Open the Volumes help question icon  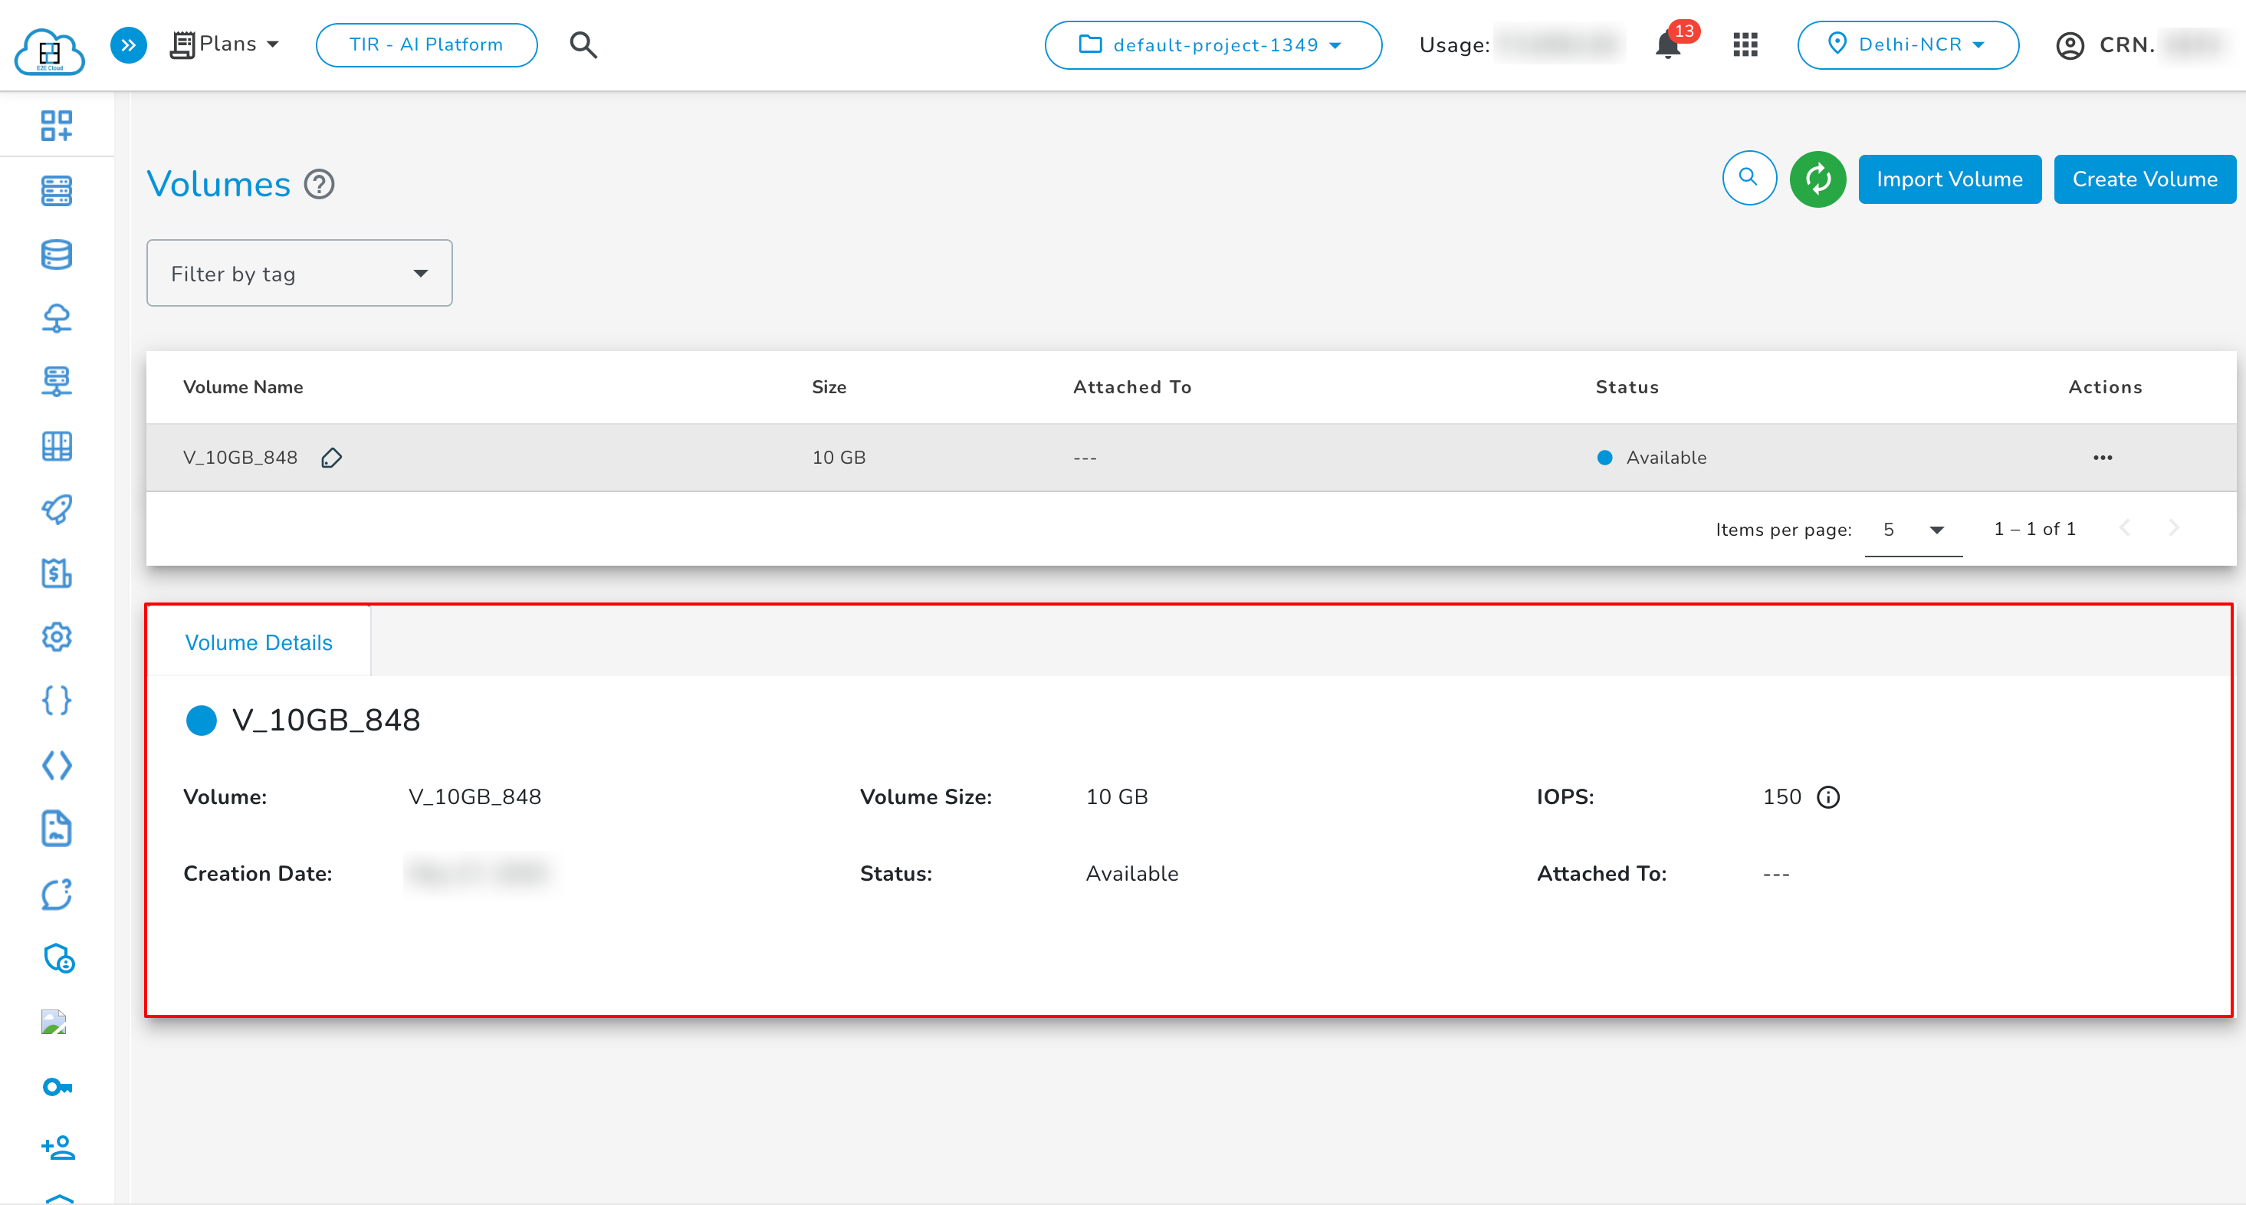(x=319, y=184)
